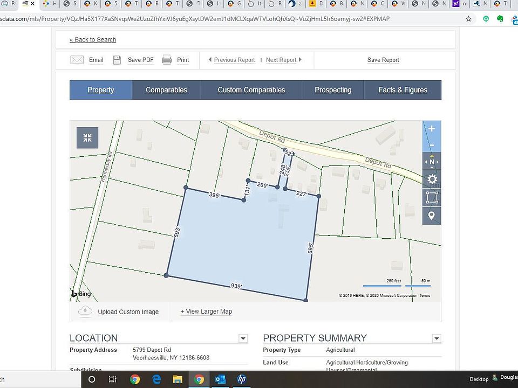This screenshot has width=518, height=388.
Task: Go back using Back to Search link
Action: 93,39
